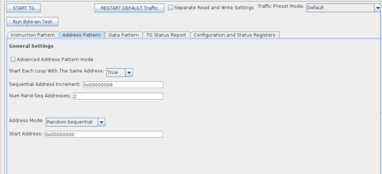Screen dimensions: 382x174
Task: Open the Data Pattern tab
Action: point(123,35)
